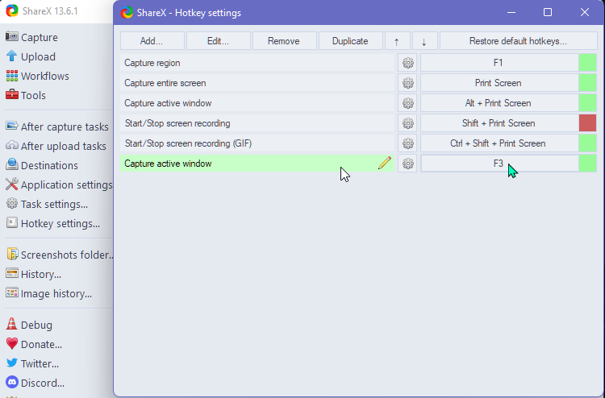Select Capture active window row with Alt + Print Screen
The image size is (605, 398).
(257, 103)
